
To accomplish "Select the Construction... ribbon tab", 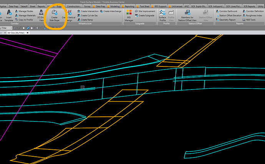I will 74,7.
